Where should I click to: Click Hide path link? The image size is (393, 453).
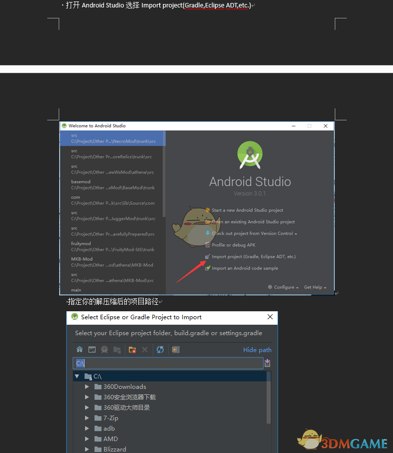pos(257,350)
